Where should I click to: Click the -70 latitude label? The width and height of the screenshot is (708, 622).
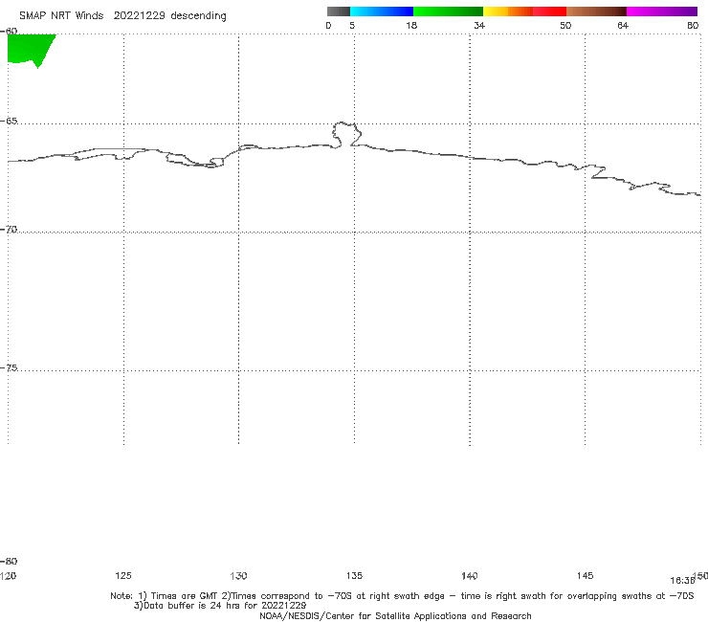pyautogui.click(x=9, y=230)
